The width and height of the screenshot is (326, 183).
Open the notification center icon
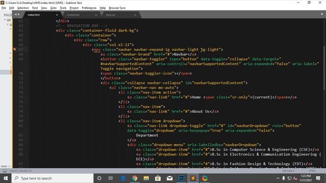pyautogui.click(x=318, y=178)
